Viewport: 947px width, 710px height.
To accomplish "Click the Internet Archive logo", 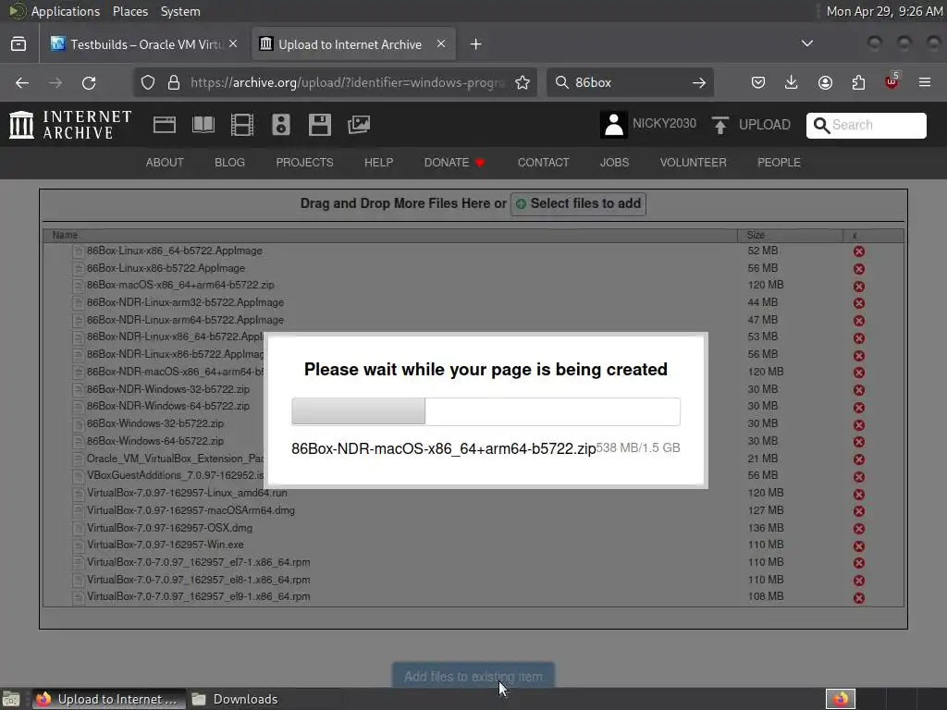I will (x=70, y=125).
